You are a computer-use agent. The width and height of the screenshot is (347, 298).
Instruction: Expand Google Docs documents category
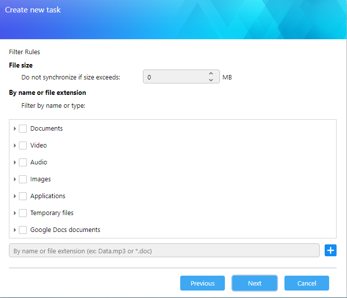click(15, 230)
